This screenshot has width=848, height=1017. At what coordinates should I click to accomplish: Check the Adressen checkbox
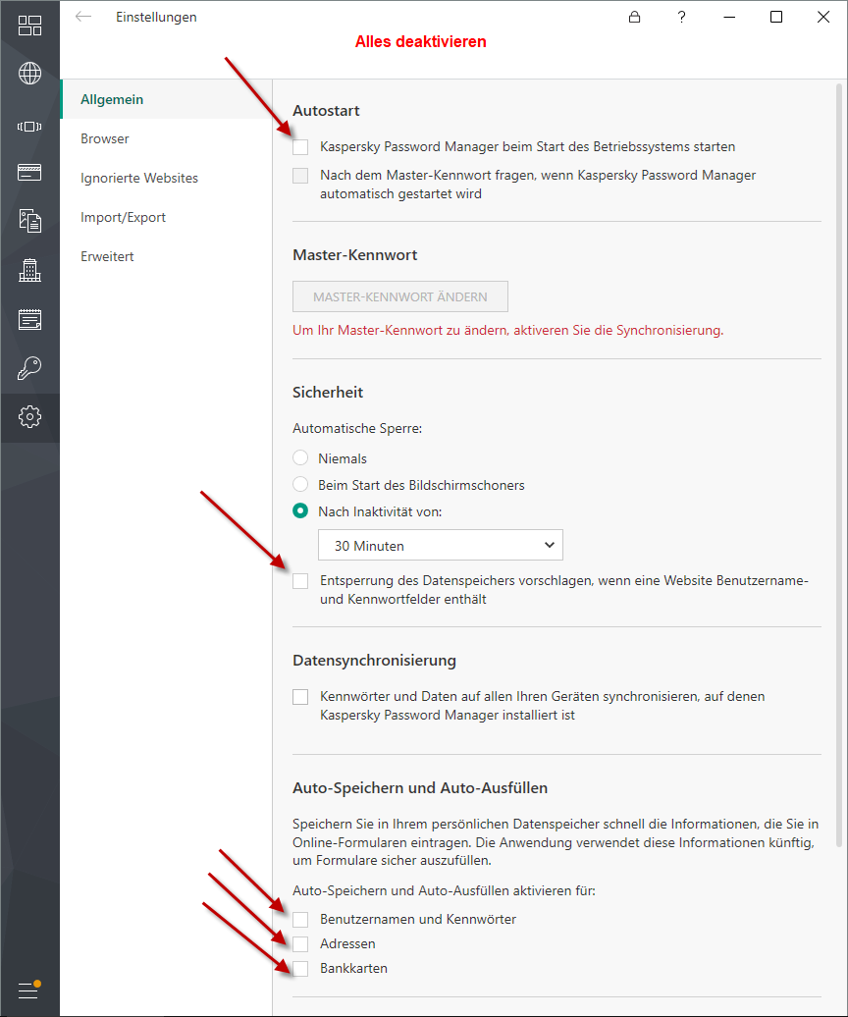click(x=300, y=943)
